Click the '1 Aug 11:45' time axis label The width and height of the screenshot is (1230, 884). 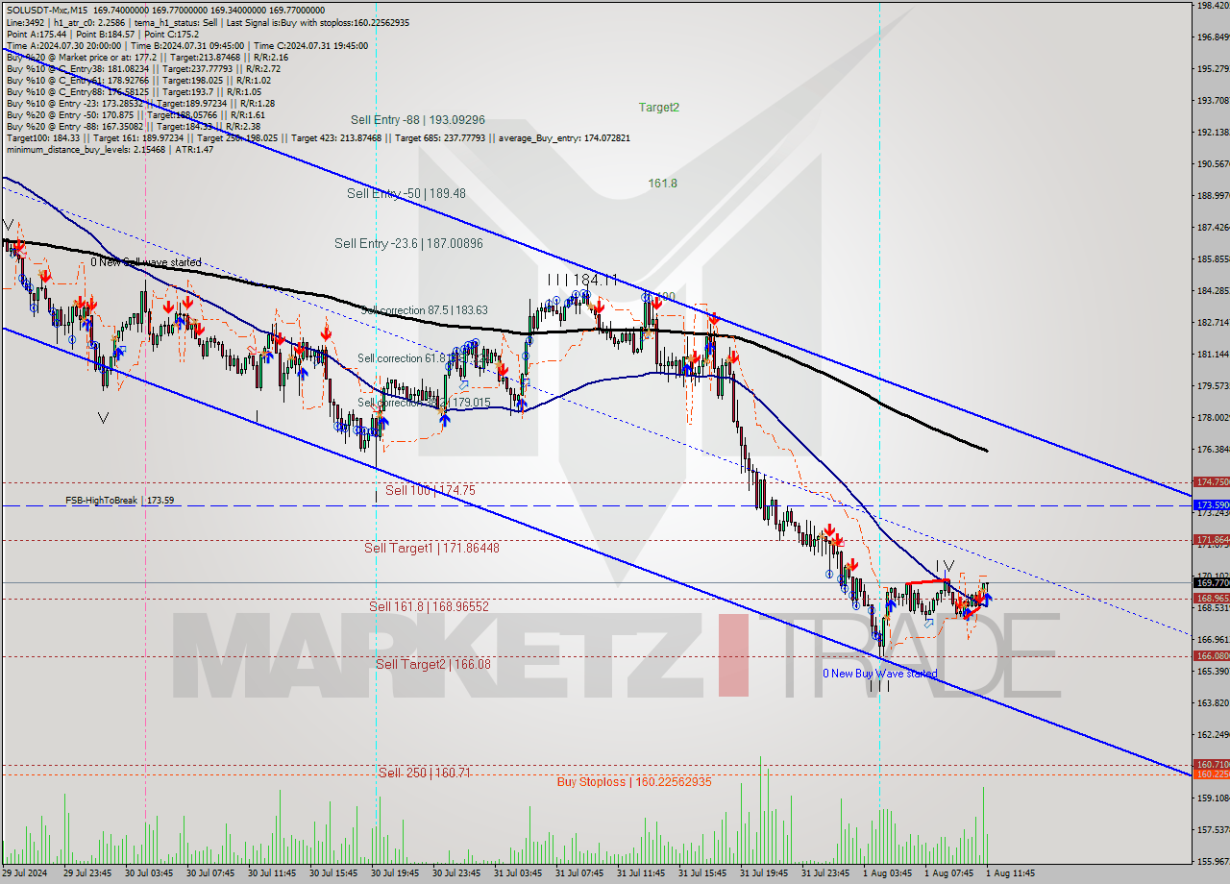point(1010,873)
